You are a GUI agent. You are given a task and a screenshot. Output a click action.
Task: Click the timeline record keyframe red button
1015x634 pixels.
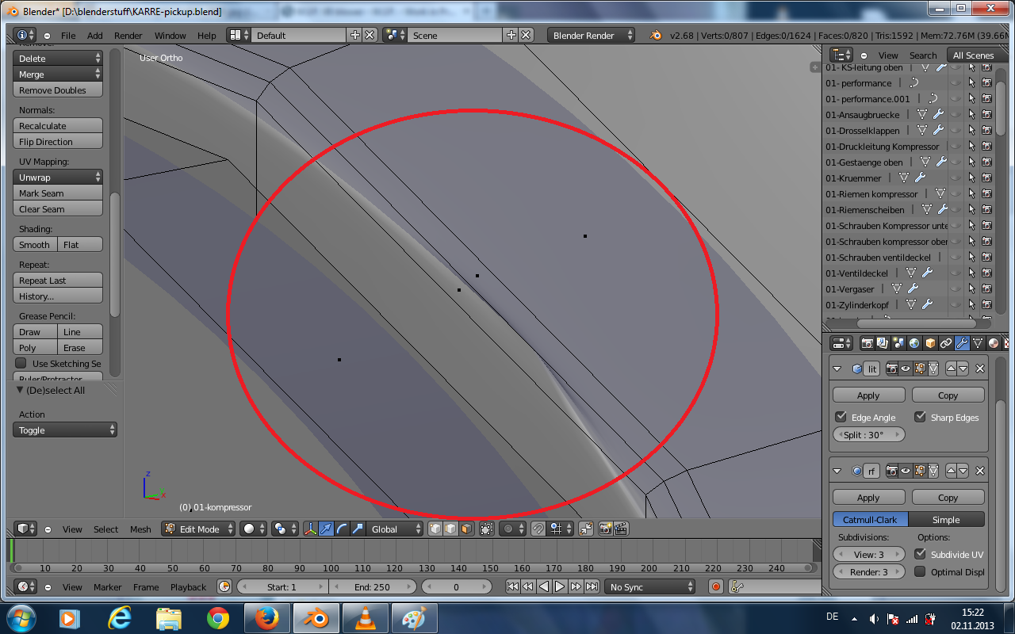716,586
